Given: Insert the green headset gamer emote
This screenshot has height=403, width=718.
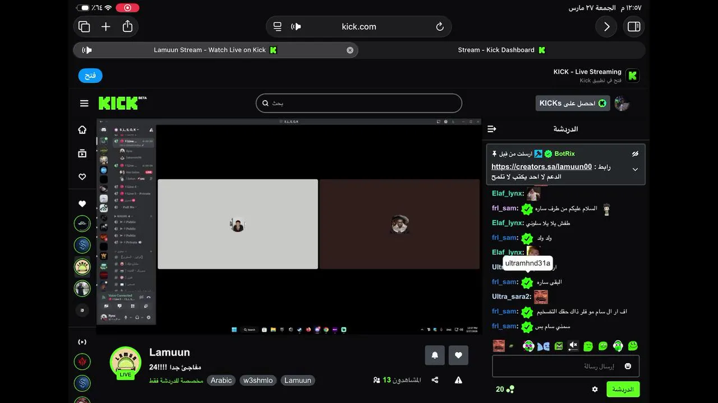Looking at the screenshot, I should pos(618,346).
